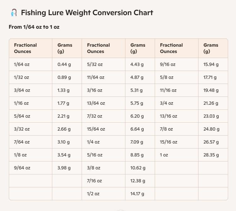Click the 5/32 oz cell

click(95, 64)
